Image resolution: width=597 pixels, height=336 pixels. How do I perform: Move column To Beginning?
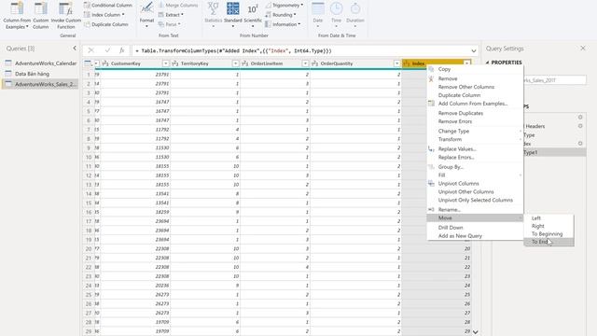click(548, 234)
